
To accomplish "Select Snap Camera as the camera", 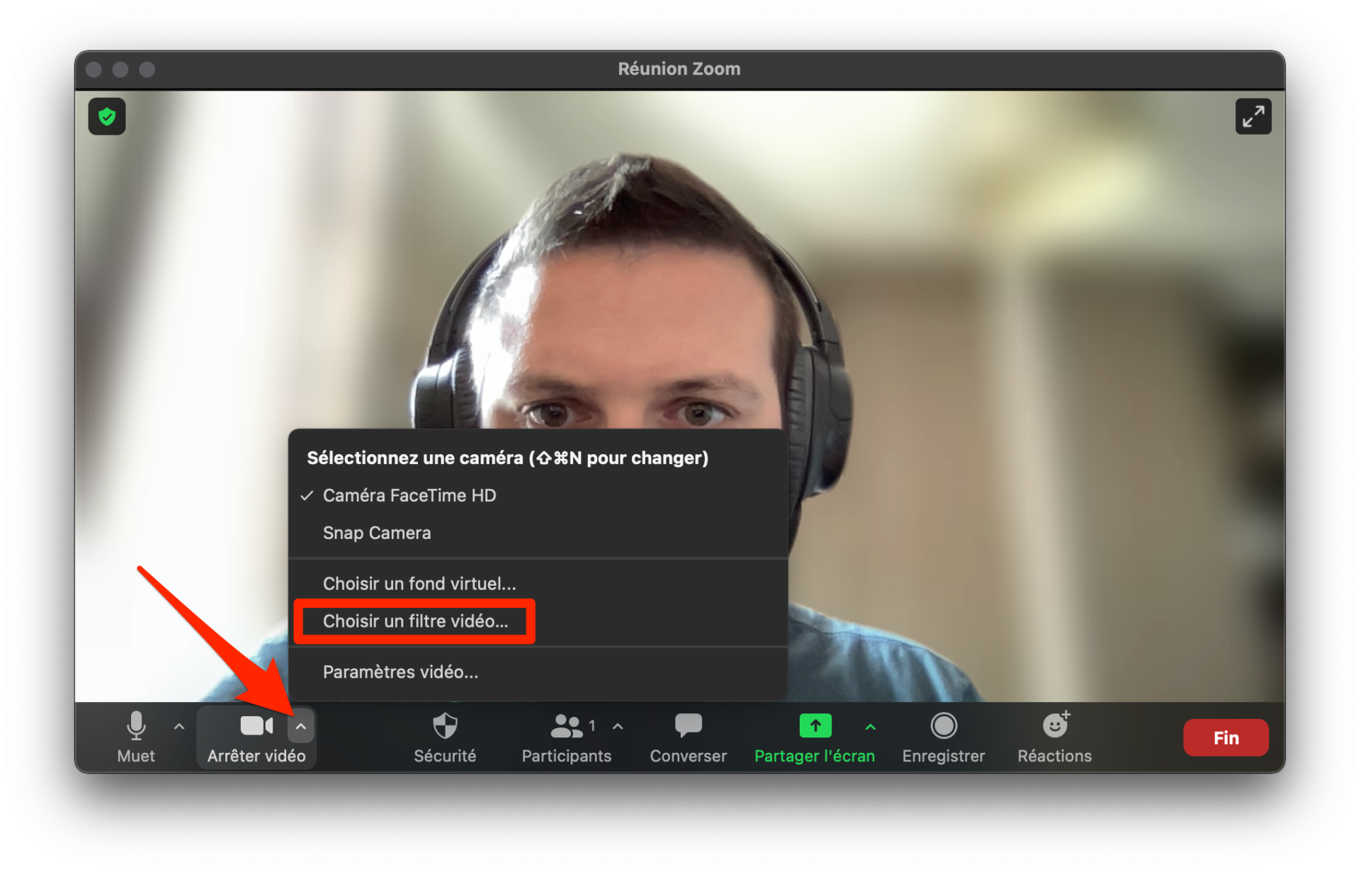I will pos(538,533).
